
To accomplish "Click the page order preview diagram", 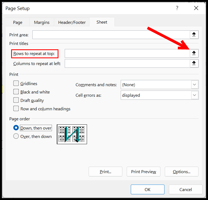I will point(72,134).
